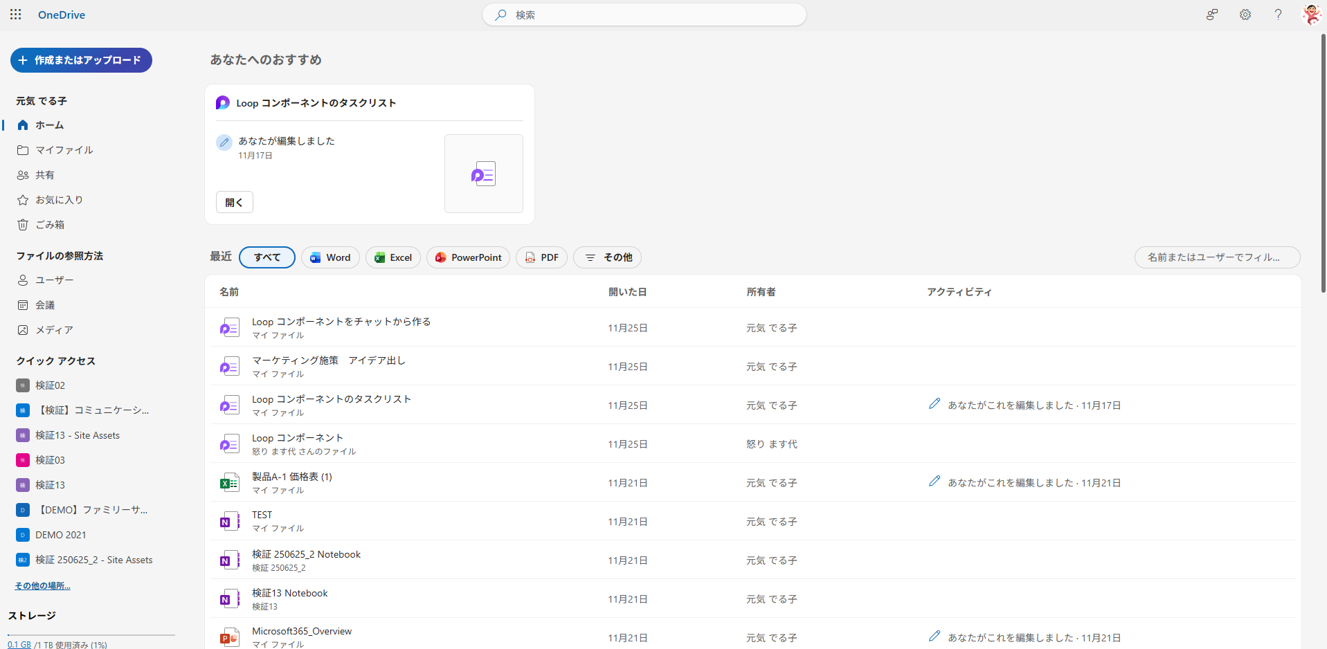Open お気に入り favorites star item
Viewport: 1327px width, 649px height.
(58, 200)
